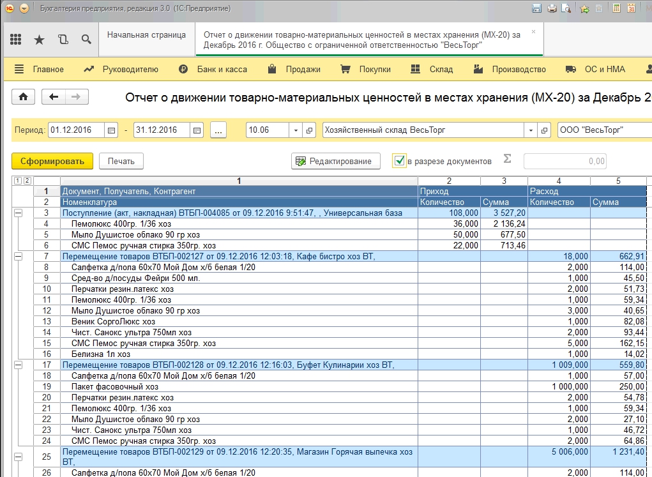Screen dimensions: 652x477
Task: Click the period selection '...' button
Action: [218, 130]
